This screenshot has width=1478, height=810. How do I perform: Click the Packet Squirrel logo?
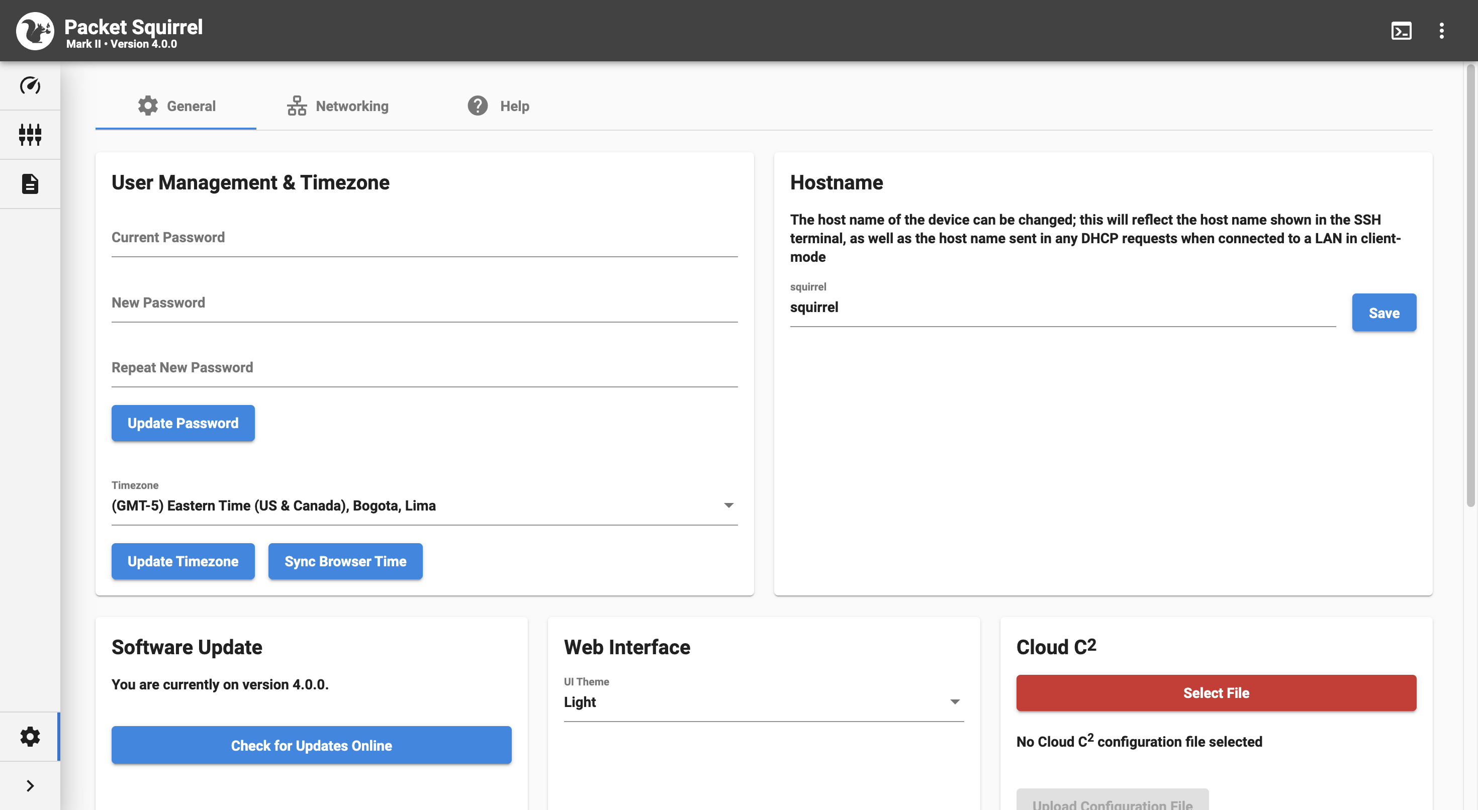pos(35,31)
